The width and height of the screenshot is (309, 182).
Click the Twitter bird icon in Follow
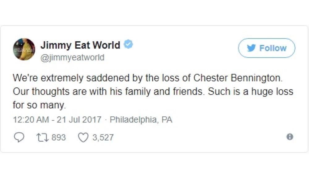pos(252,48)
